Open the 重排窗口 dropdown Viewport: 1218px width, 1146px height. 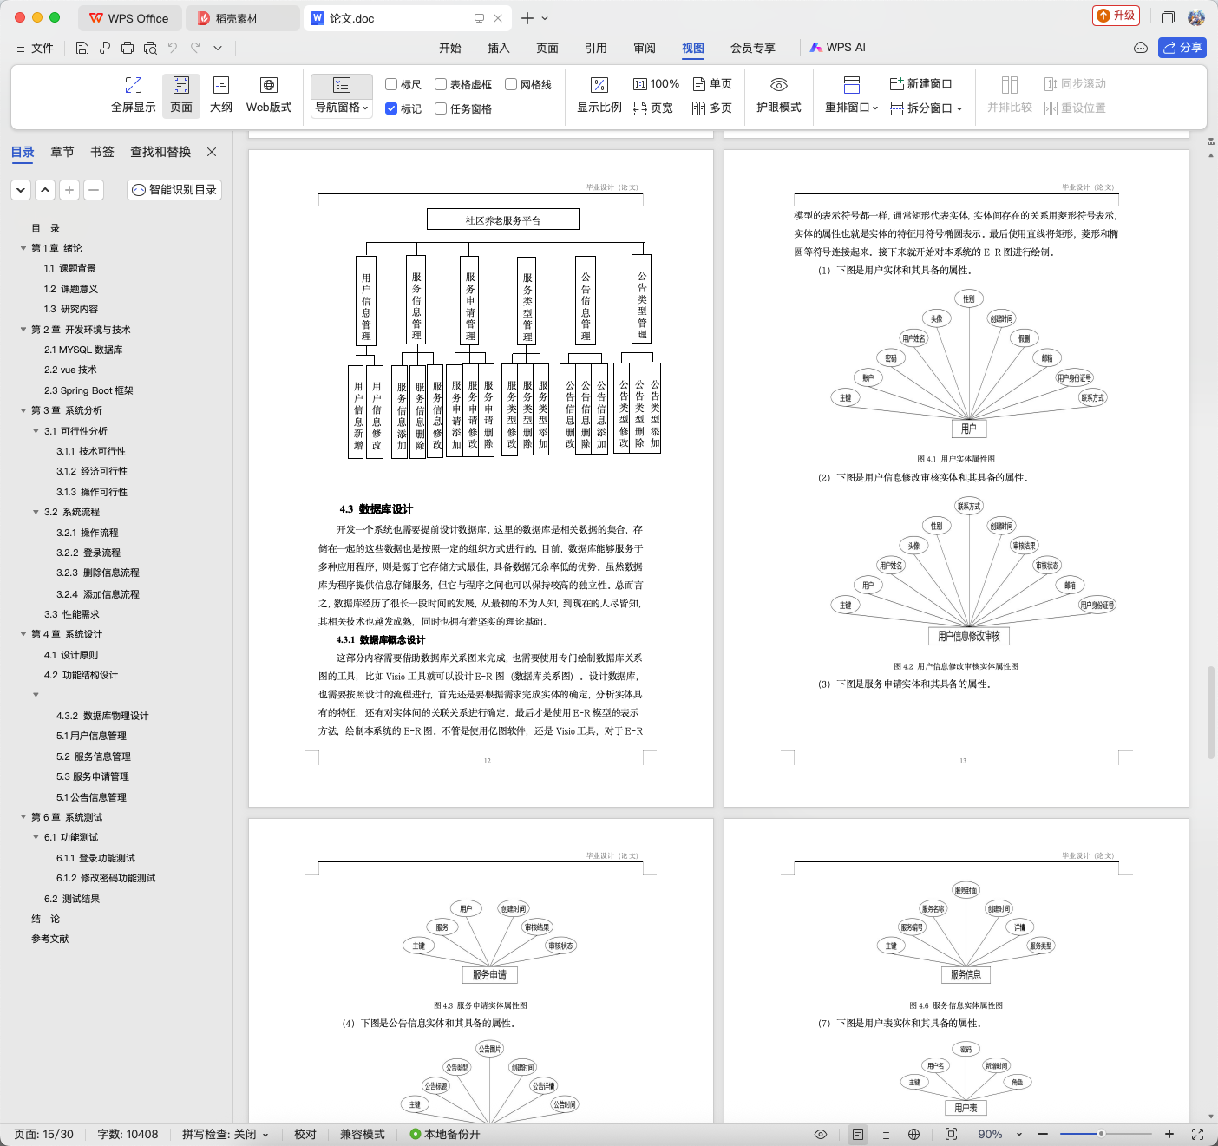pyautogui.click(x=852, y=108)
